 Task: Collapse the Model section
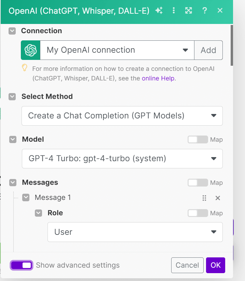pos(13,139)
